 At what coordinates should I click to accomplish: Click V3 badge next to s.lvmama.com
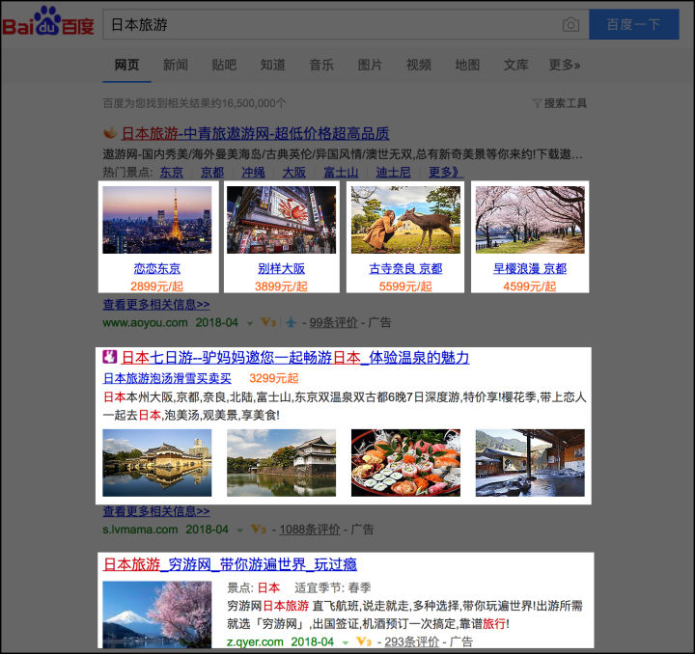(259, 529)
